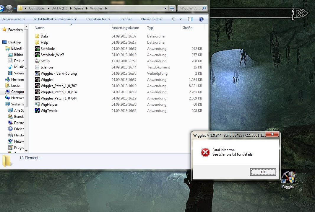Select the Wiggles_Patch_1_0_814 icon

pyautogui.click(x=37, y=92)
